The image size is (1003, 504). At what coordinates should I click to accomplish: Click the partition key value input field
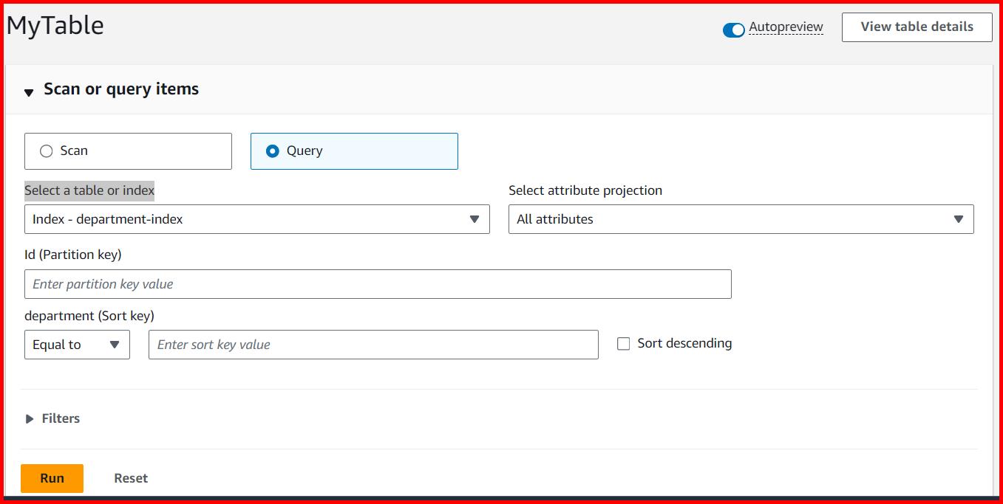click(x=378, y=283)
